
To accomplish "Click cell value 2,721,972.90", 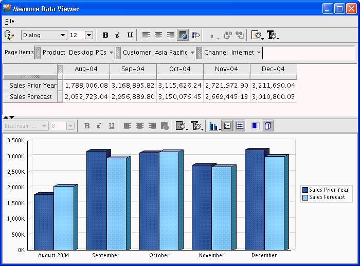I will coord(227,86).
